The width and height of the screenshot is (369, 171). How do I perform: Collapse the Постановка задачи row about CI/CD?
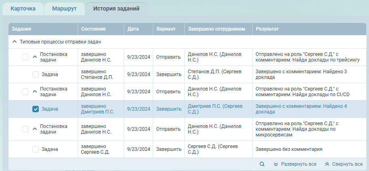pyautogui.click(x=34, y=92)
